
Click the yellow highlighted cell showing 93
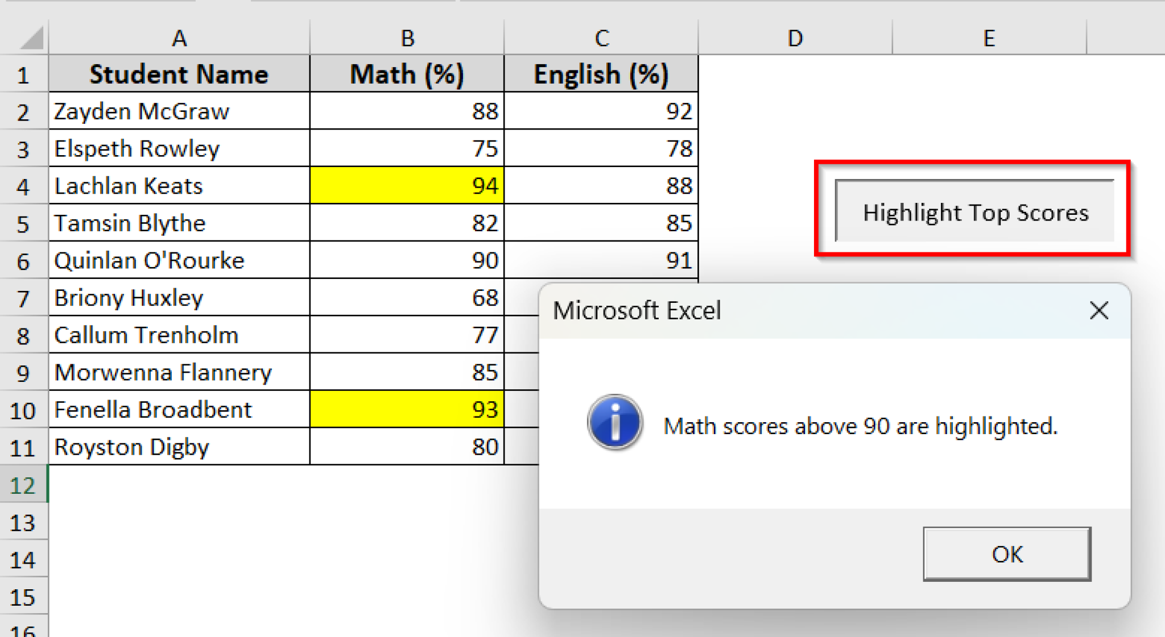[x=406, y=410]
